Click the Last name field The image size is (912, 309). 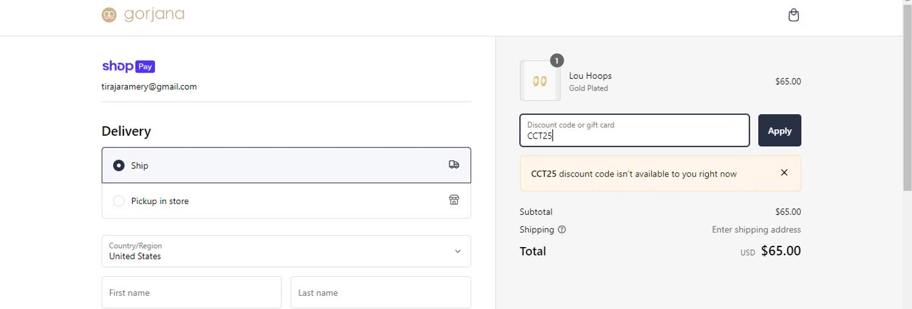point(381,293)
